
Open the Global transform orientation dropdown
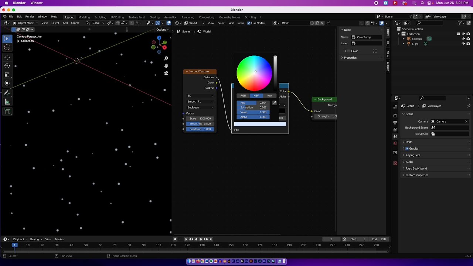tap(95, 23)
